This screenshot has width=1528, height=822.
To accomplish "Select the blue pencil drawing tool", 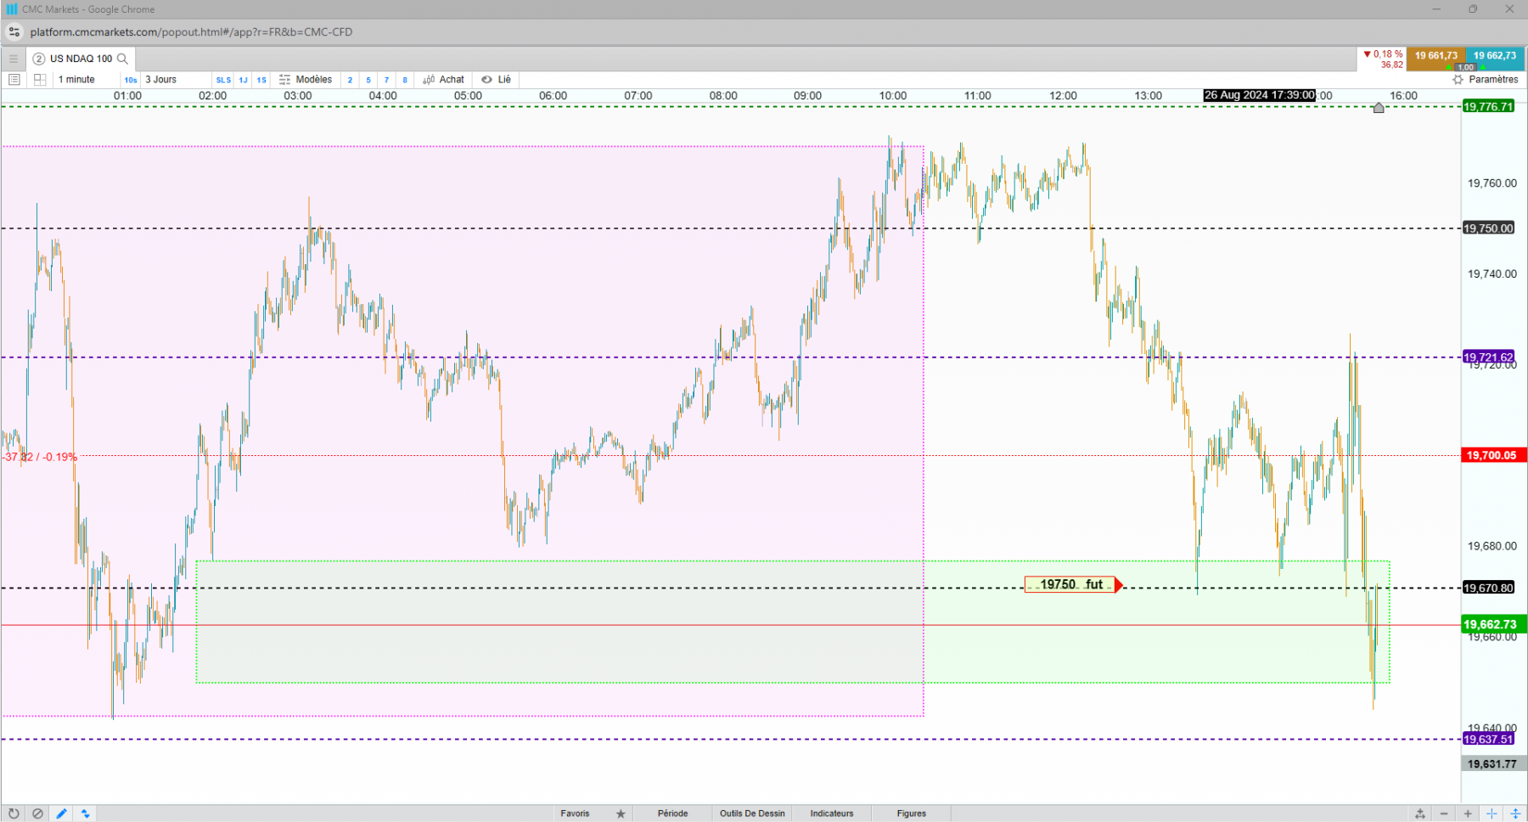I will [x=61, y=814].
